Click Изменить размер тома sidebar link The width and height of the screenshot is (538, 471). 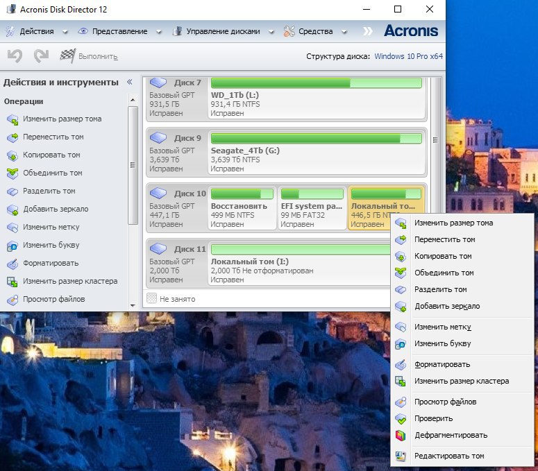[x=62, y=119]
